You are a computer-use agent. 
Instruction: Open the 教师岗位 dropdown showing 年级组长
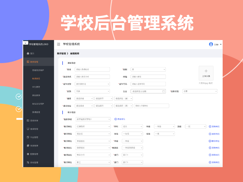pyautogui.click(x=93, y=141)
